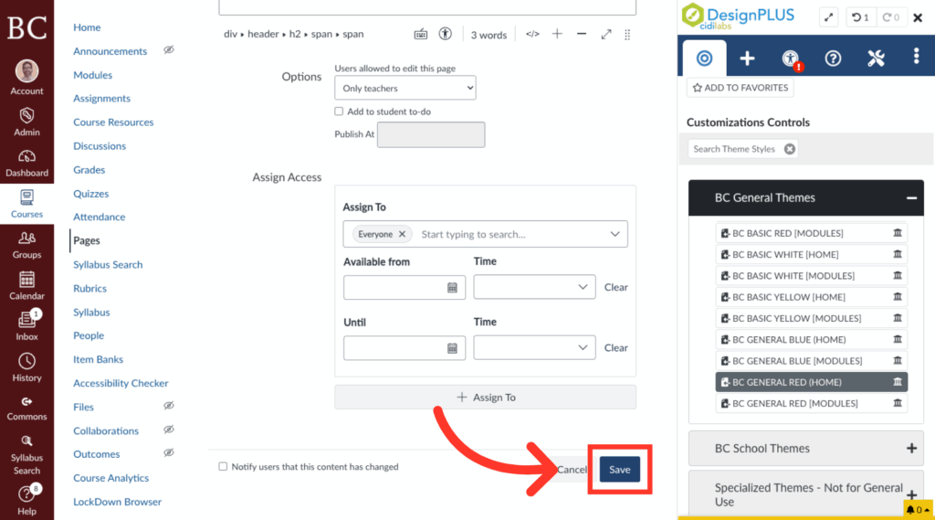
Task: Click ADD TO FAVORITES button
Action: (740, 88)
